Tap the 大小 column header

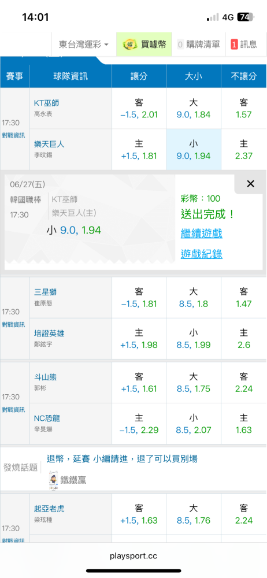(194, 76)
